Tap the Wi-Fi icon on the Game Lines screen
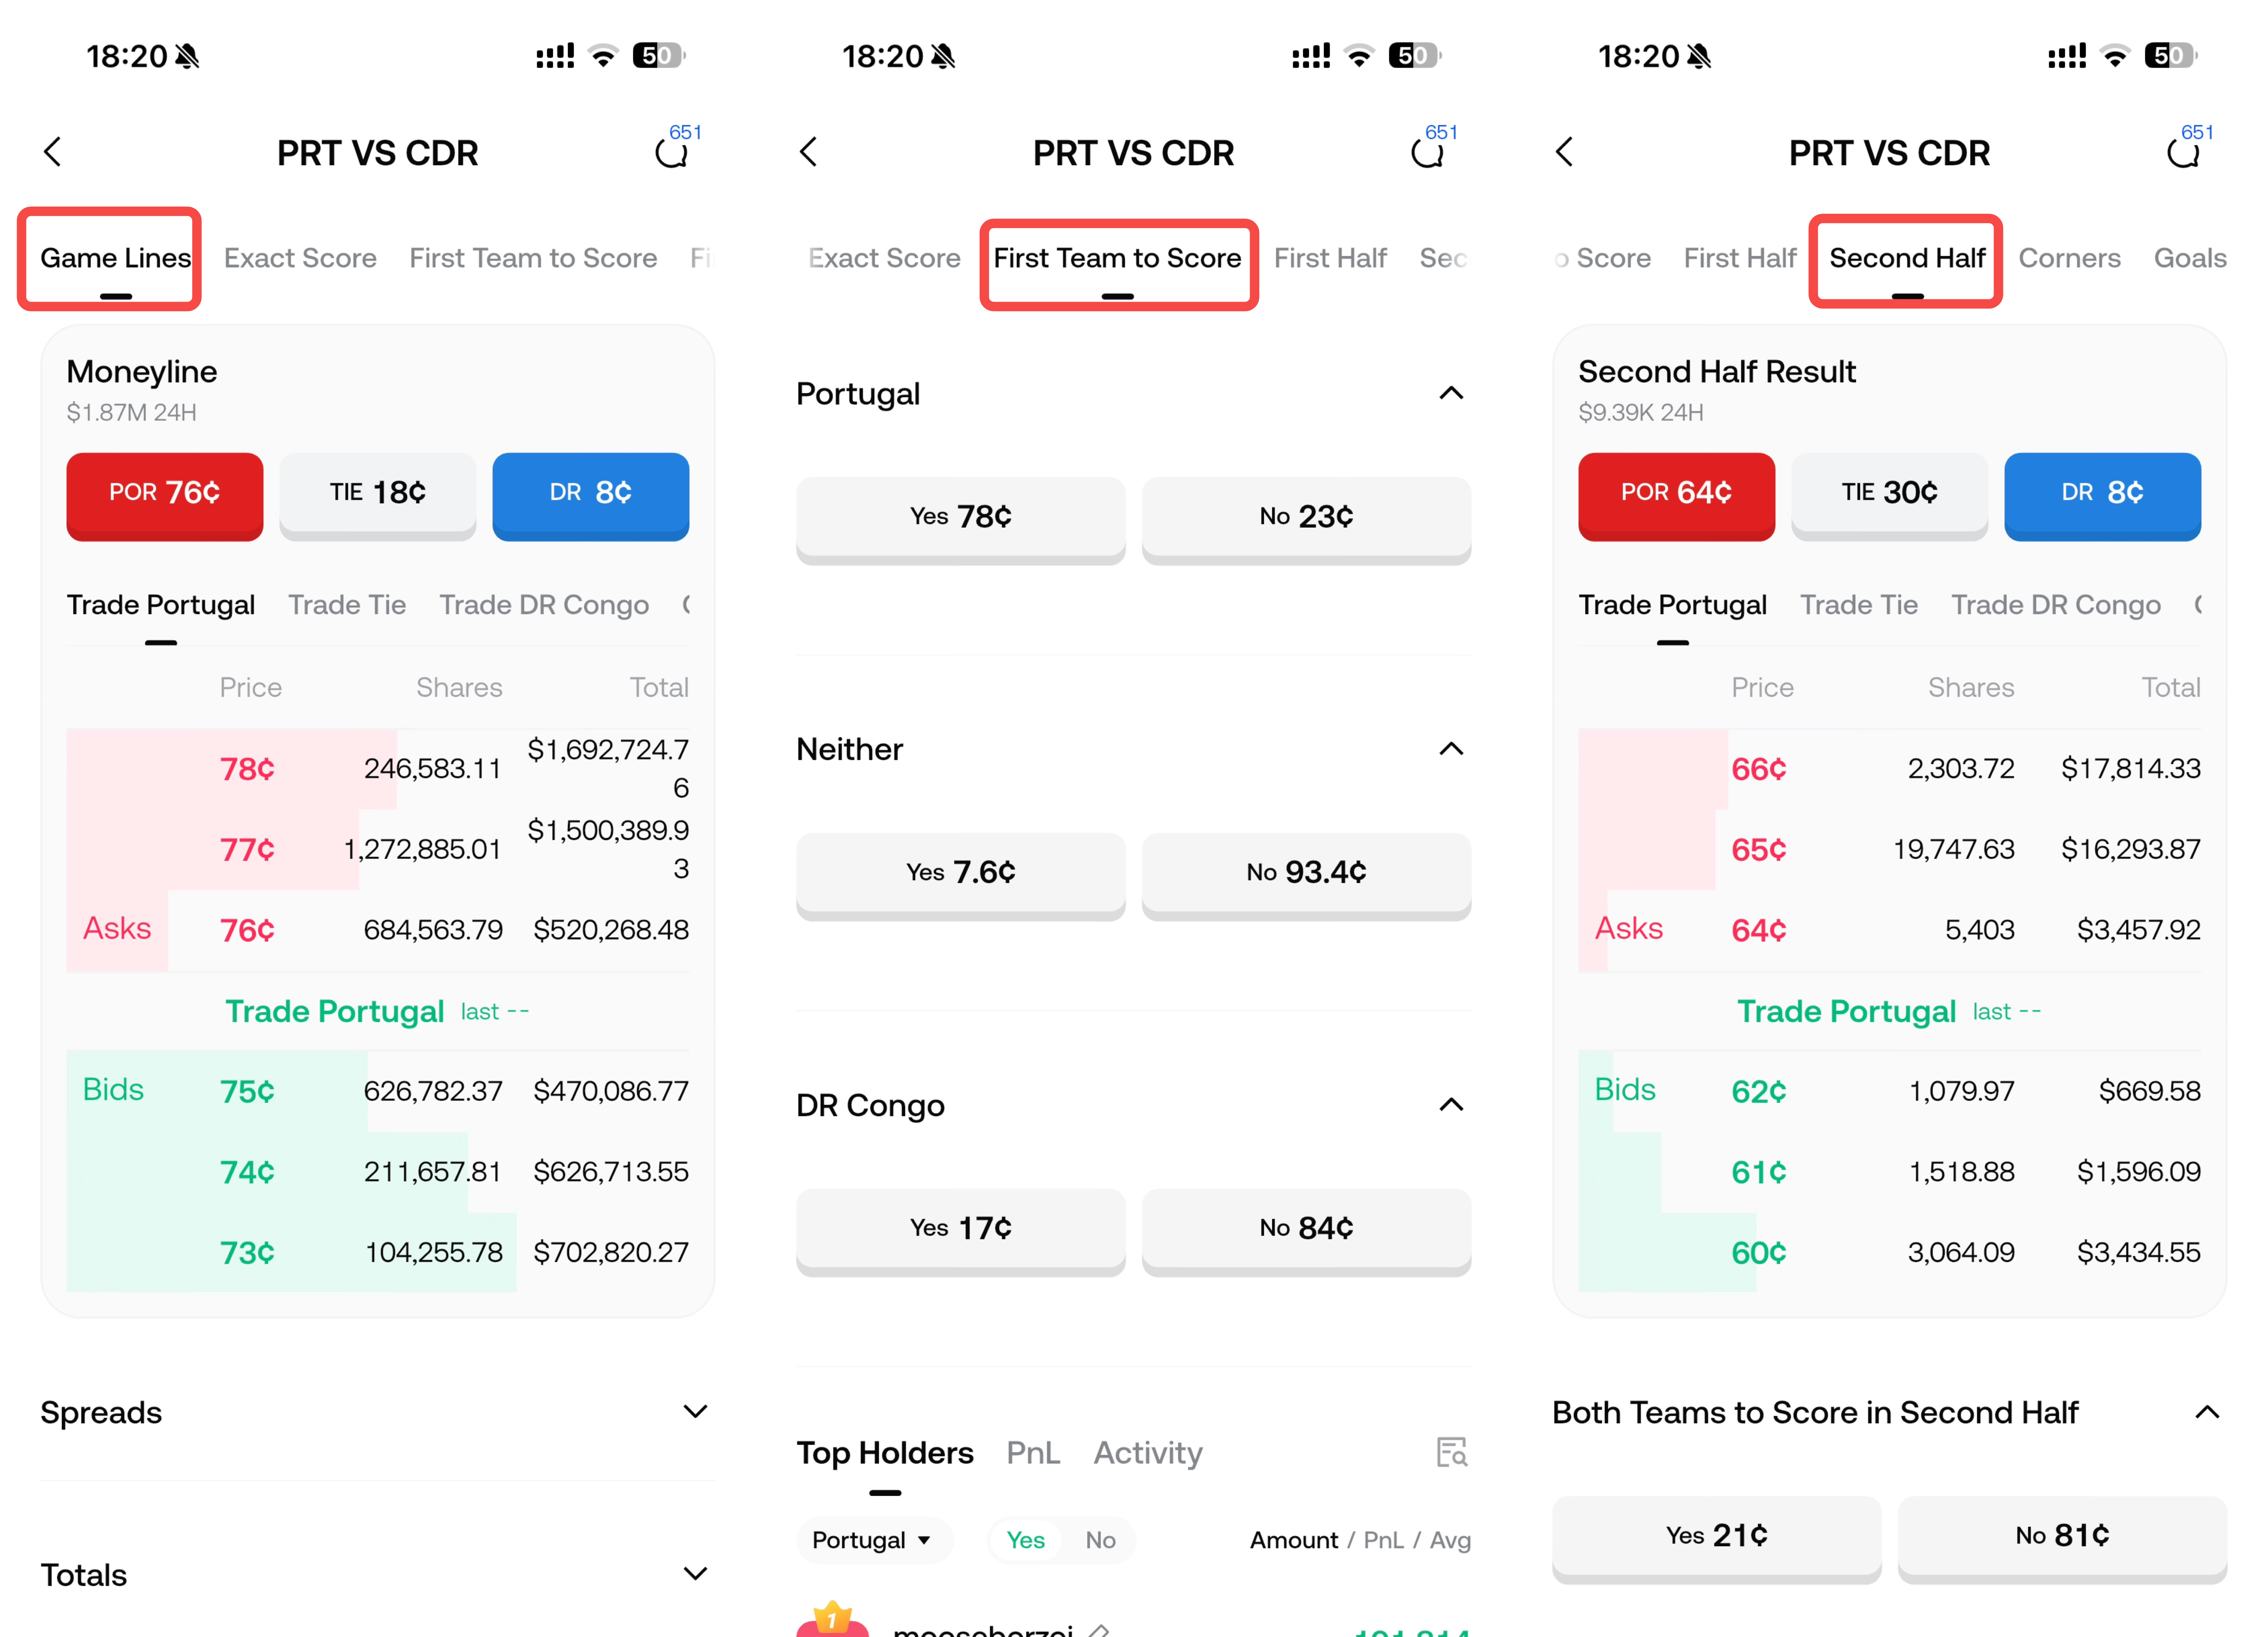 pyautogui.click(x=603, y=55)
